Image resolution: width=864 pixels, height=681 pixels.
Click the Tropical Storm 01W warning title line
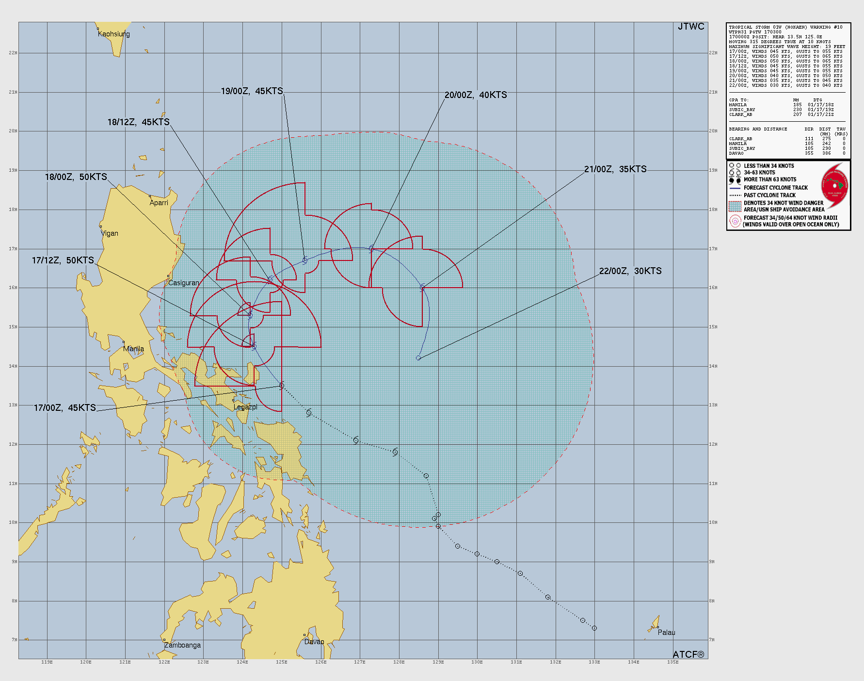point(785,27)
